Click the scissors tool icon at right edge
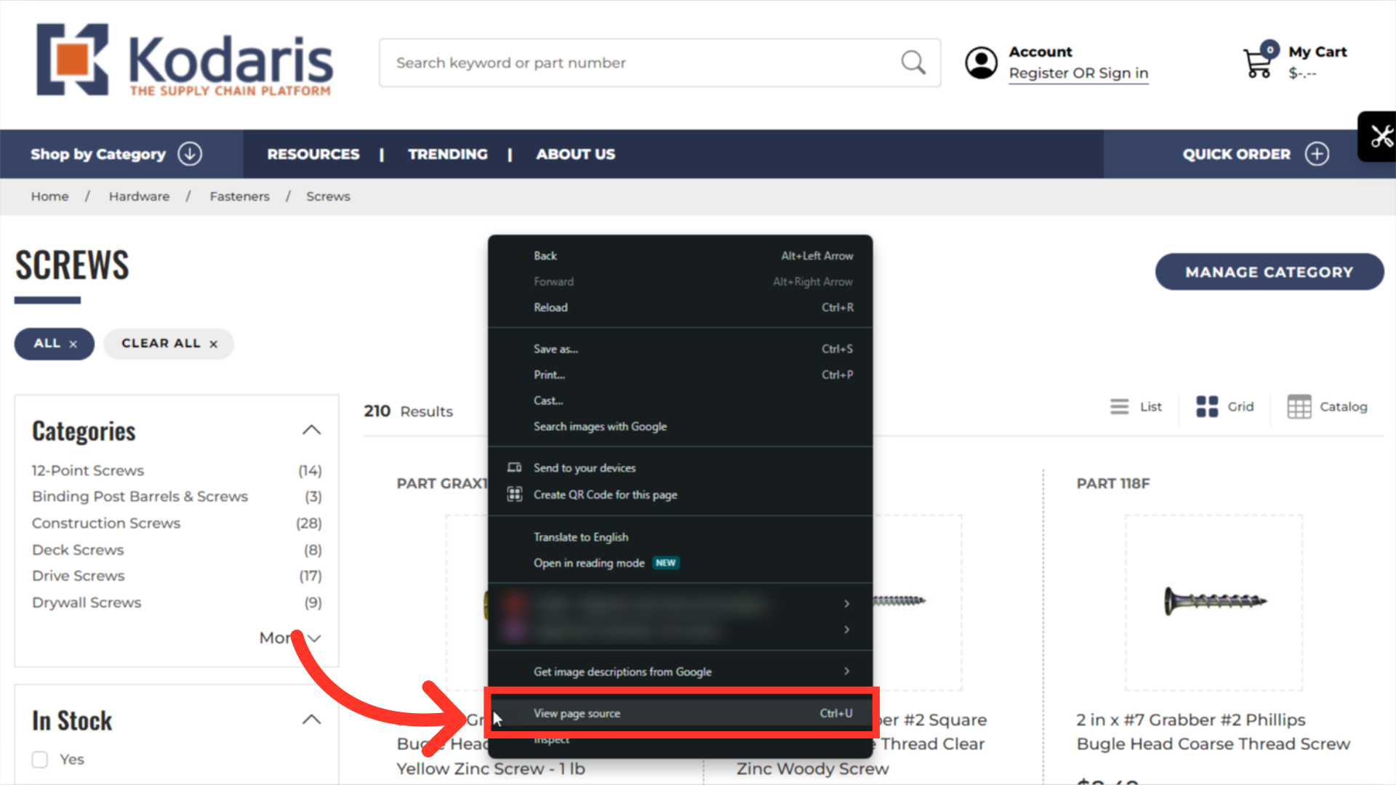The width and height of the screenshot is (1396, 785). click(1380, 137)
